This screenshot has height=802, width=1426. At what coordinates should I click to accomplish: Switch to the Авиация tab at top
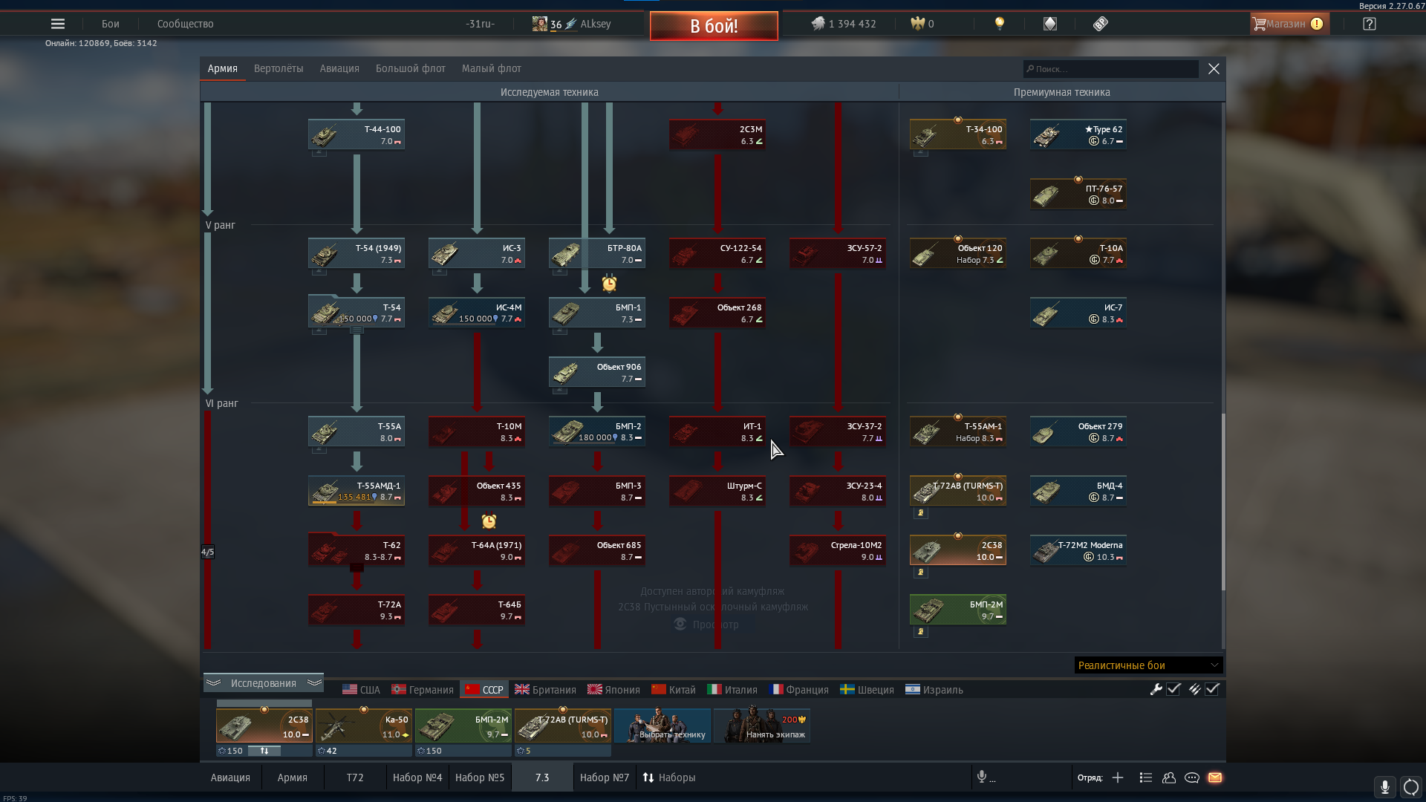pyautogui.click(x=339, y=68)
